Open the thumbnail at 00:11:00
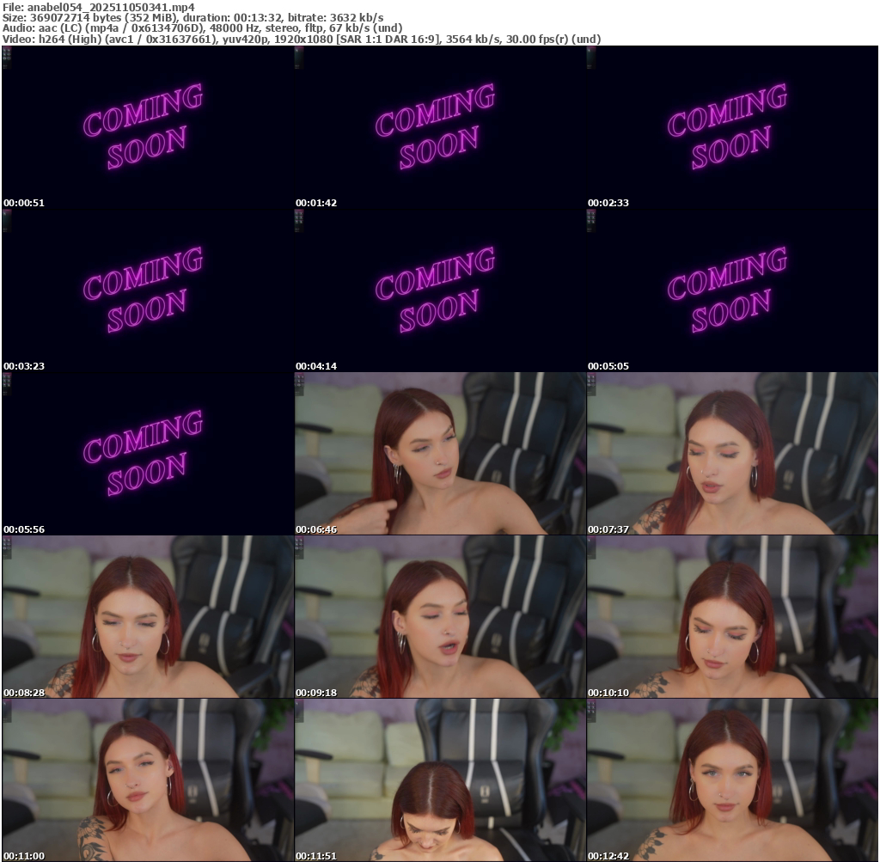 148,780
